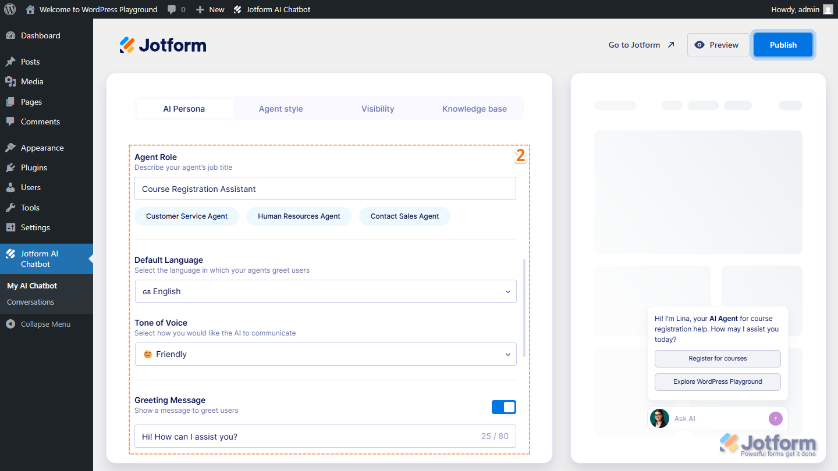Switch to the Visibility tab
838x471 pixels.
378,109
